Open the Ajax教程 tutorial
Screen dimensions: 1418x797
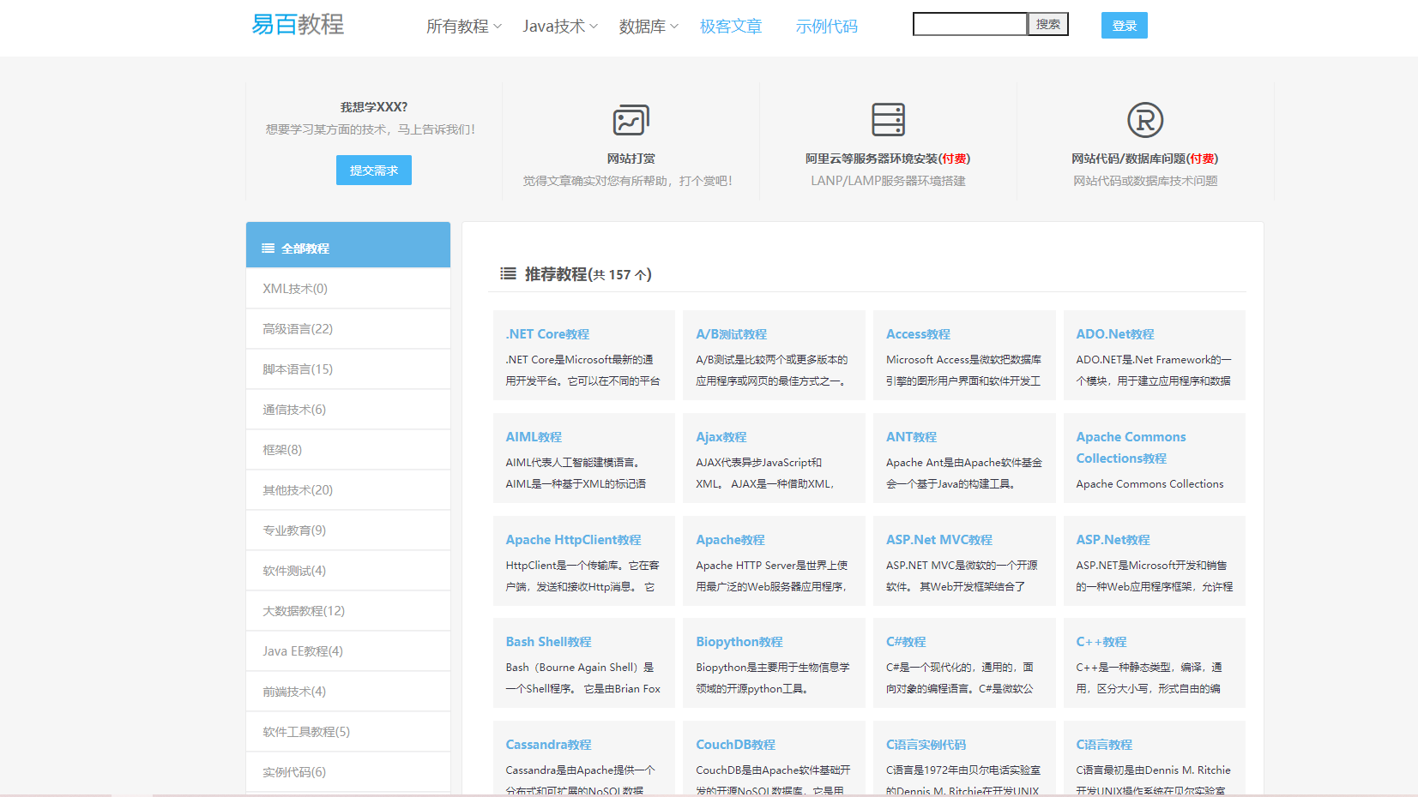(x=721, y=437)
